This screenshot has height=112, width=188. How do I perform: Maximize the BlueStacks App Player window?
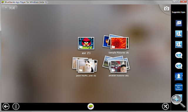tap(178, 1)
